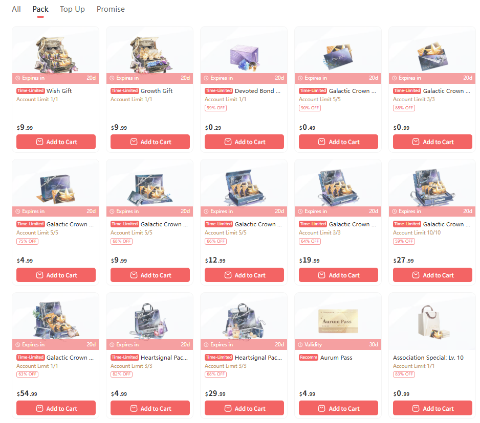Add the $54.99 Galactic Crown pack to cart
The image size is (480, 423).
(x=56, y=408)
